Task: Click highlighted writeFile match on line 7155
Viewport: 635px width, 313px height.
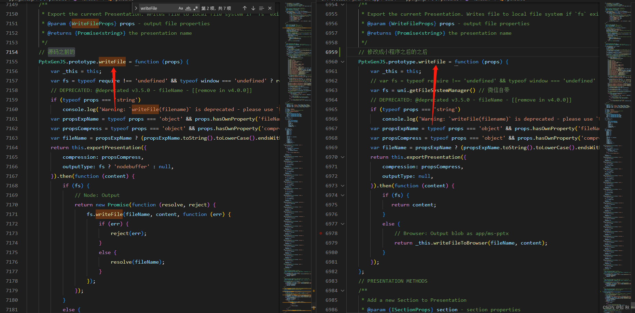Action: (112, 62)
